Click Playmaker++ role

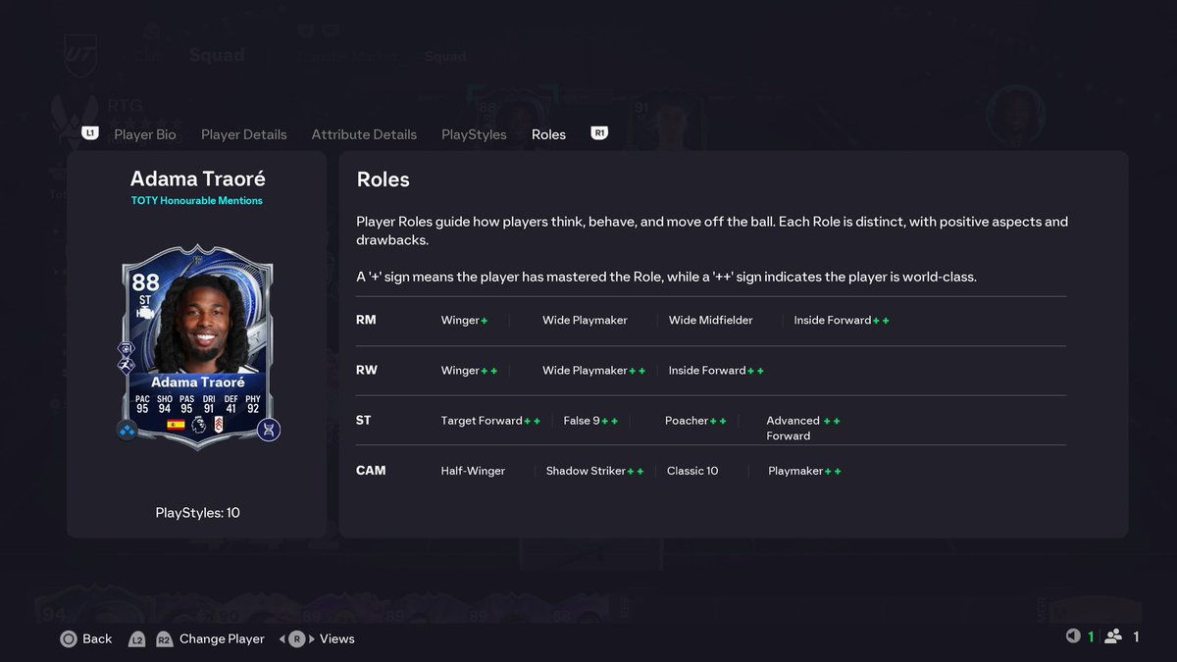(804, 470)
